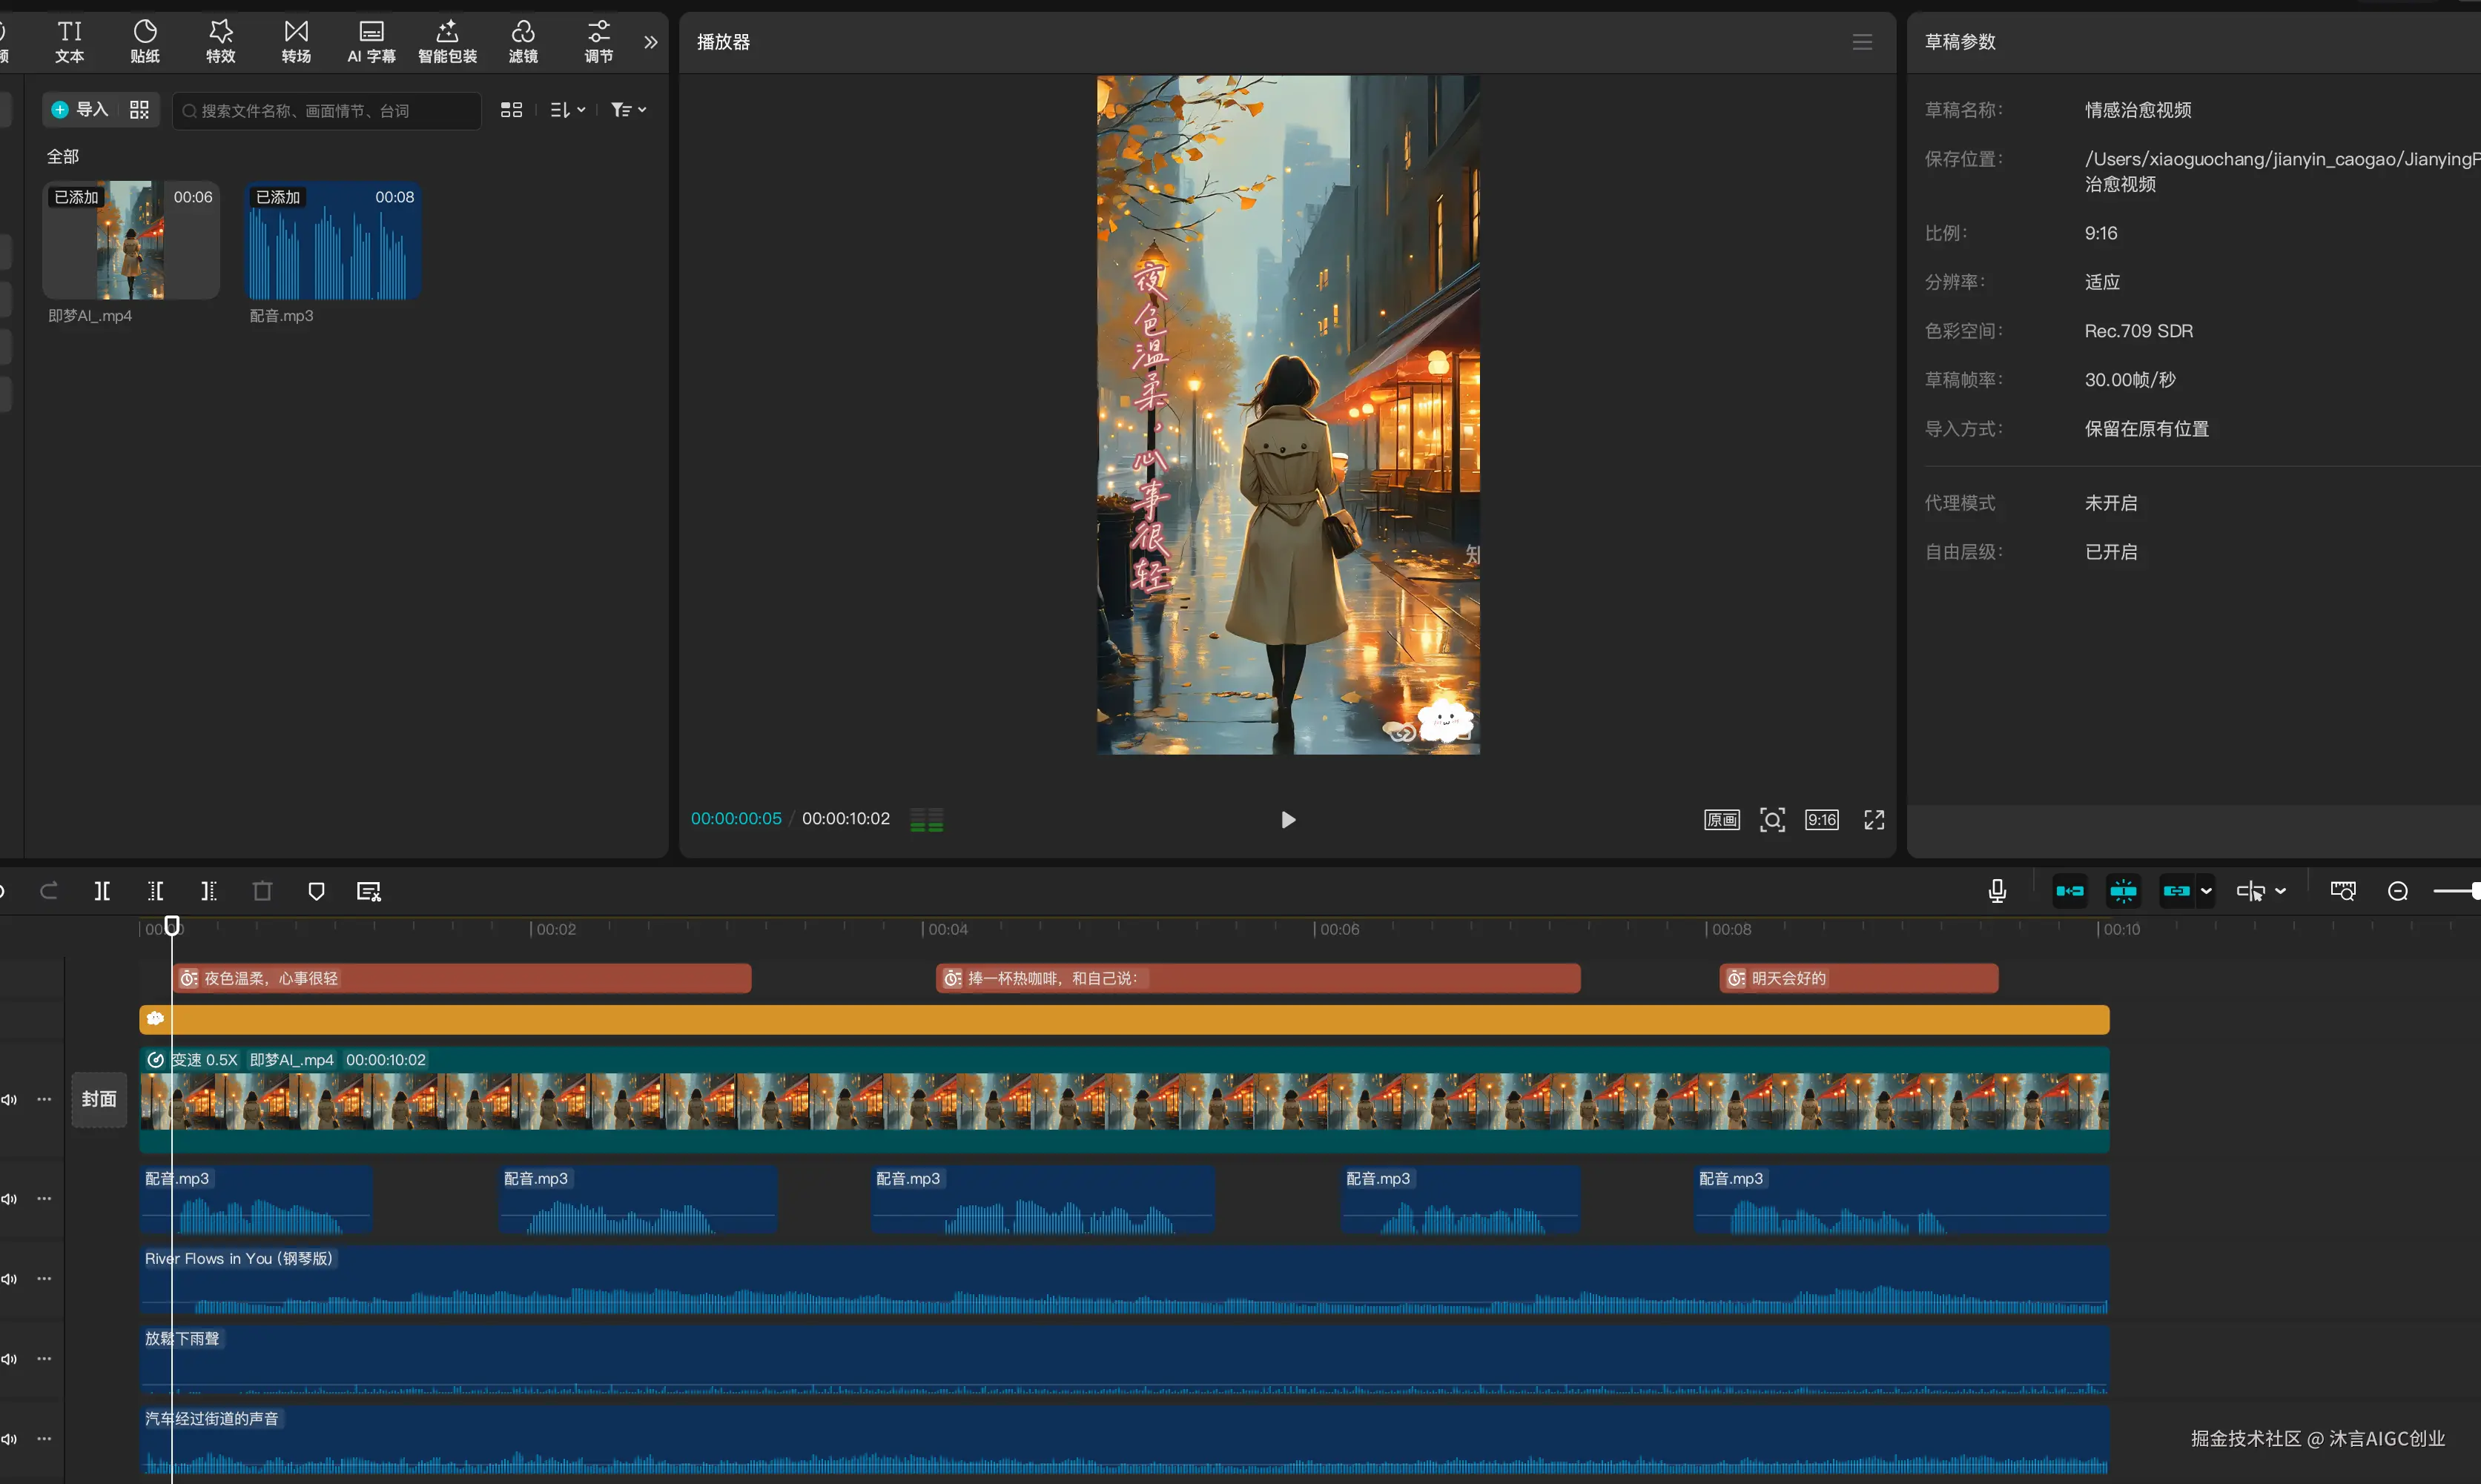Click the split clip tool icon
The width and height of the screenshot is (2481, 1484).
click(x=102, y=891)
